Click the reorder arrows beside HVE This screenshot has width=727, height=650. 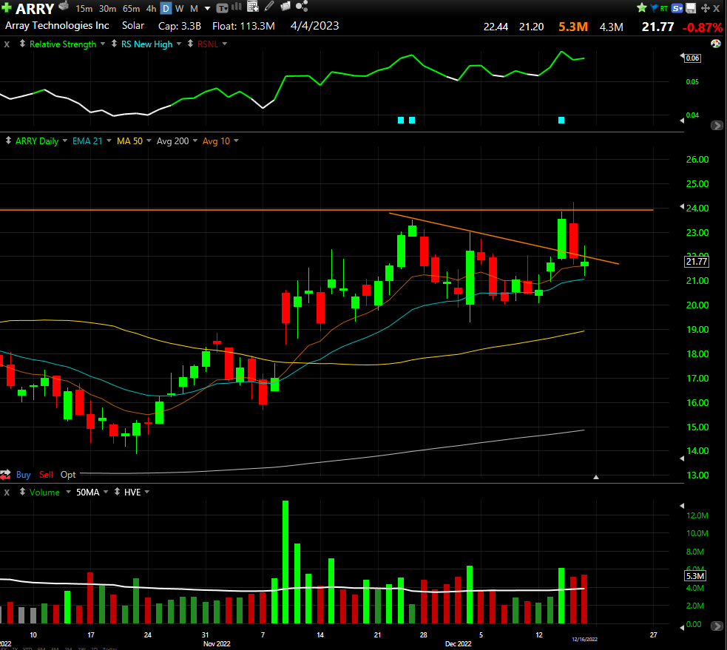coord(117,492)
